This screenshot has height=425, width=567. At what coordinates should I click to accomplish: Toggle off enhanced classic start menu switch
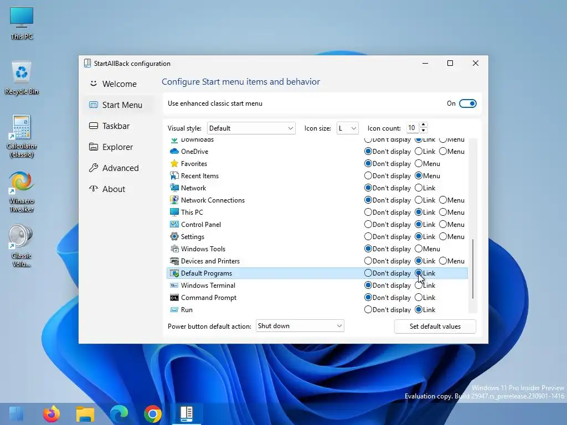click(x=467, y=103)
